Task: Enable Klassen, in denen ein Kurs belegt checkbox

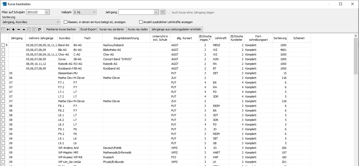Action: coord(65,22)
